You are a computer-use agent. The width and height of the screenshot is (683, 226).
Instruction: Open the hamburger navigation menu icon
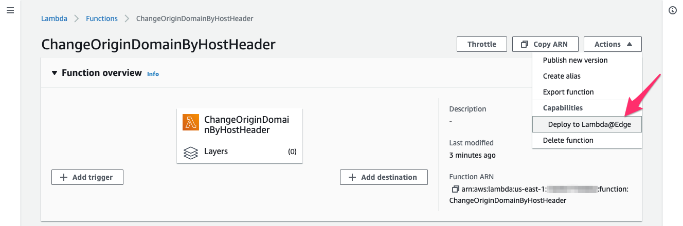(x=10, y=10)
